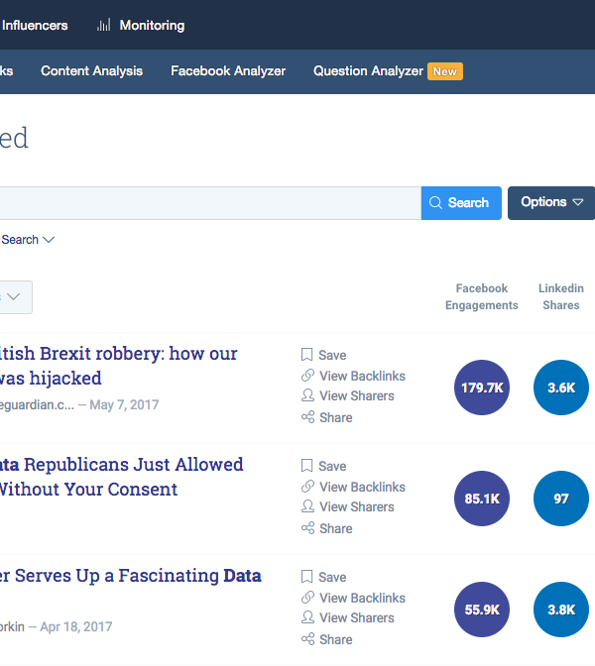This screenshot has width=595, height=666.
Task: Click Share icon on Fascinating Data article
Action: (307, 639)
